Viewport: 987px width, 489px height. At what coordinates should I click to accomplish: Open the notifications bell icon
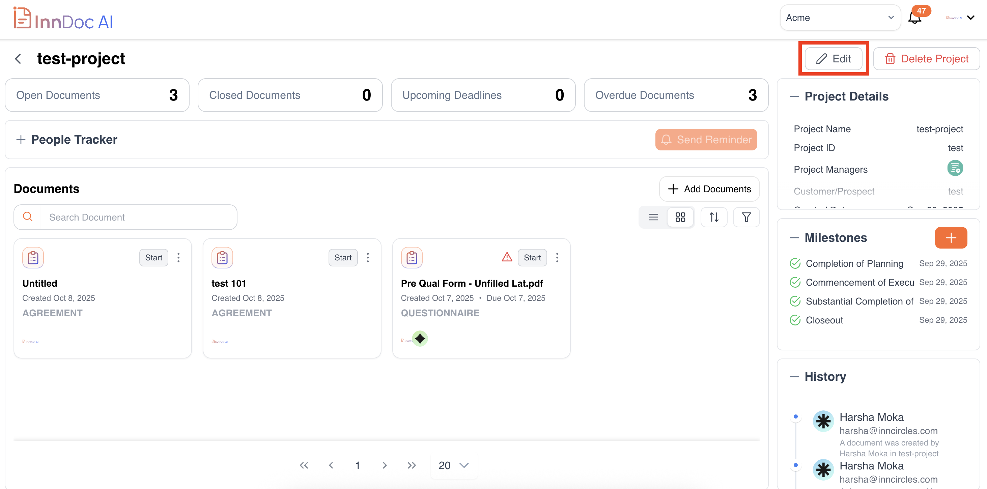pyautogui.click(x=914, y=18)
